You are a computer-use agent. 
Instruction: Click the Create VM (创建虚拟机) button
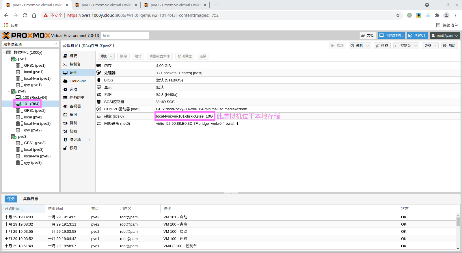(391, 36)
